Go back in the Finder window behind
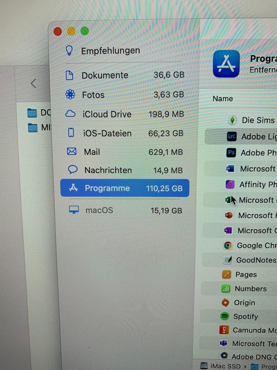The width and height of the screenshot is (277, 370). (x=34, y=83)
